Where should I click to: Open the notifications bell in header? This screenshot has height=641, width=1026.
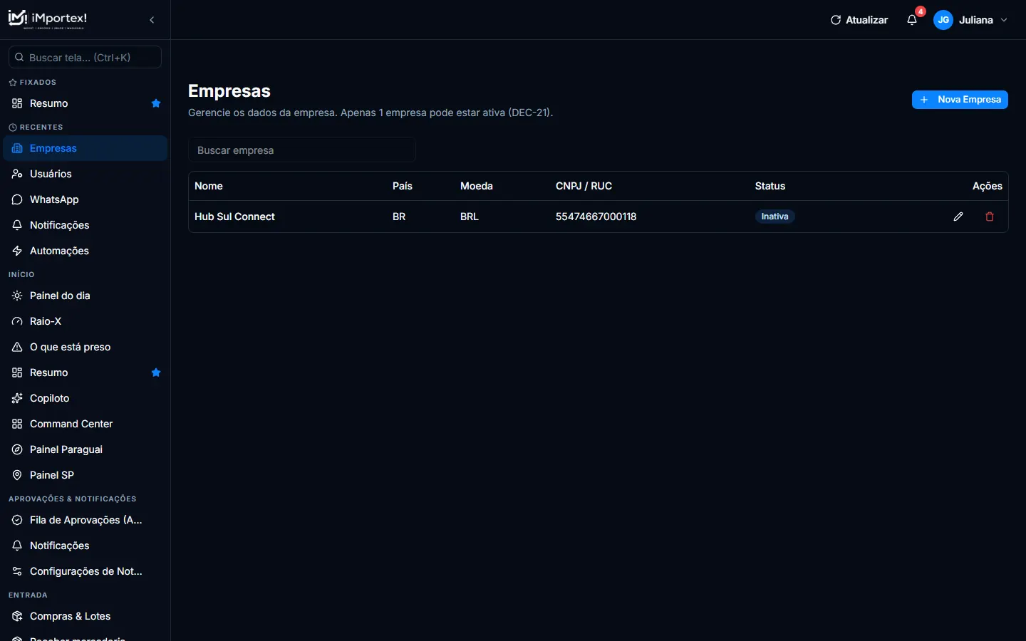point(912,20)
